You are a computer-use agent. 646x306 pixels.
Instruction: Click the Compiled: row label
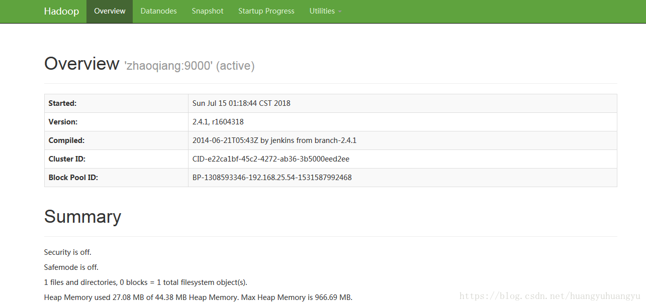66,140
